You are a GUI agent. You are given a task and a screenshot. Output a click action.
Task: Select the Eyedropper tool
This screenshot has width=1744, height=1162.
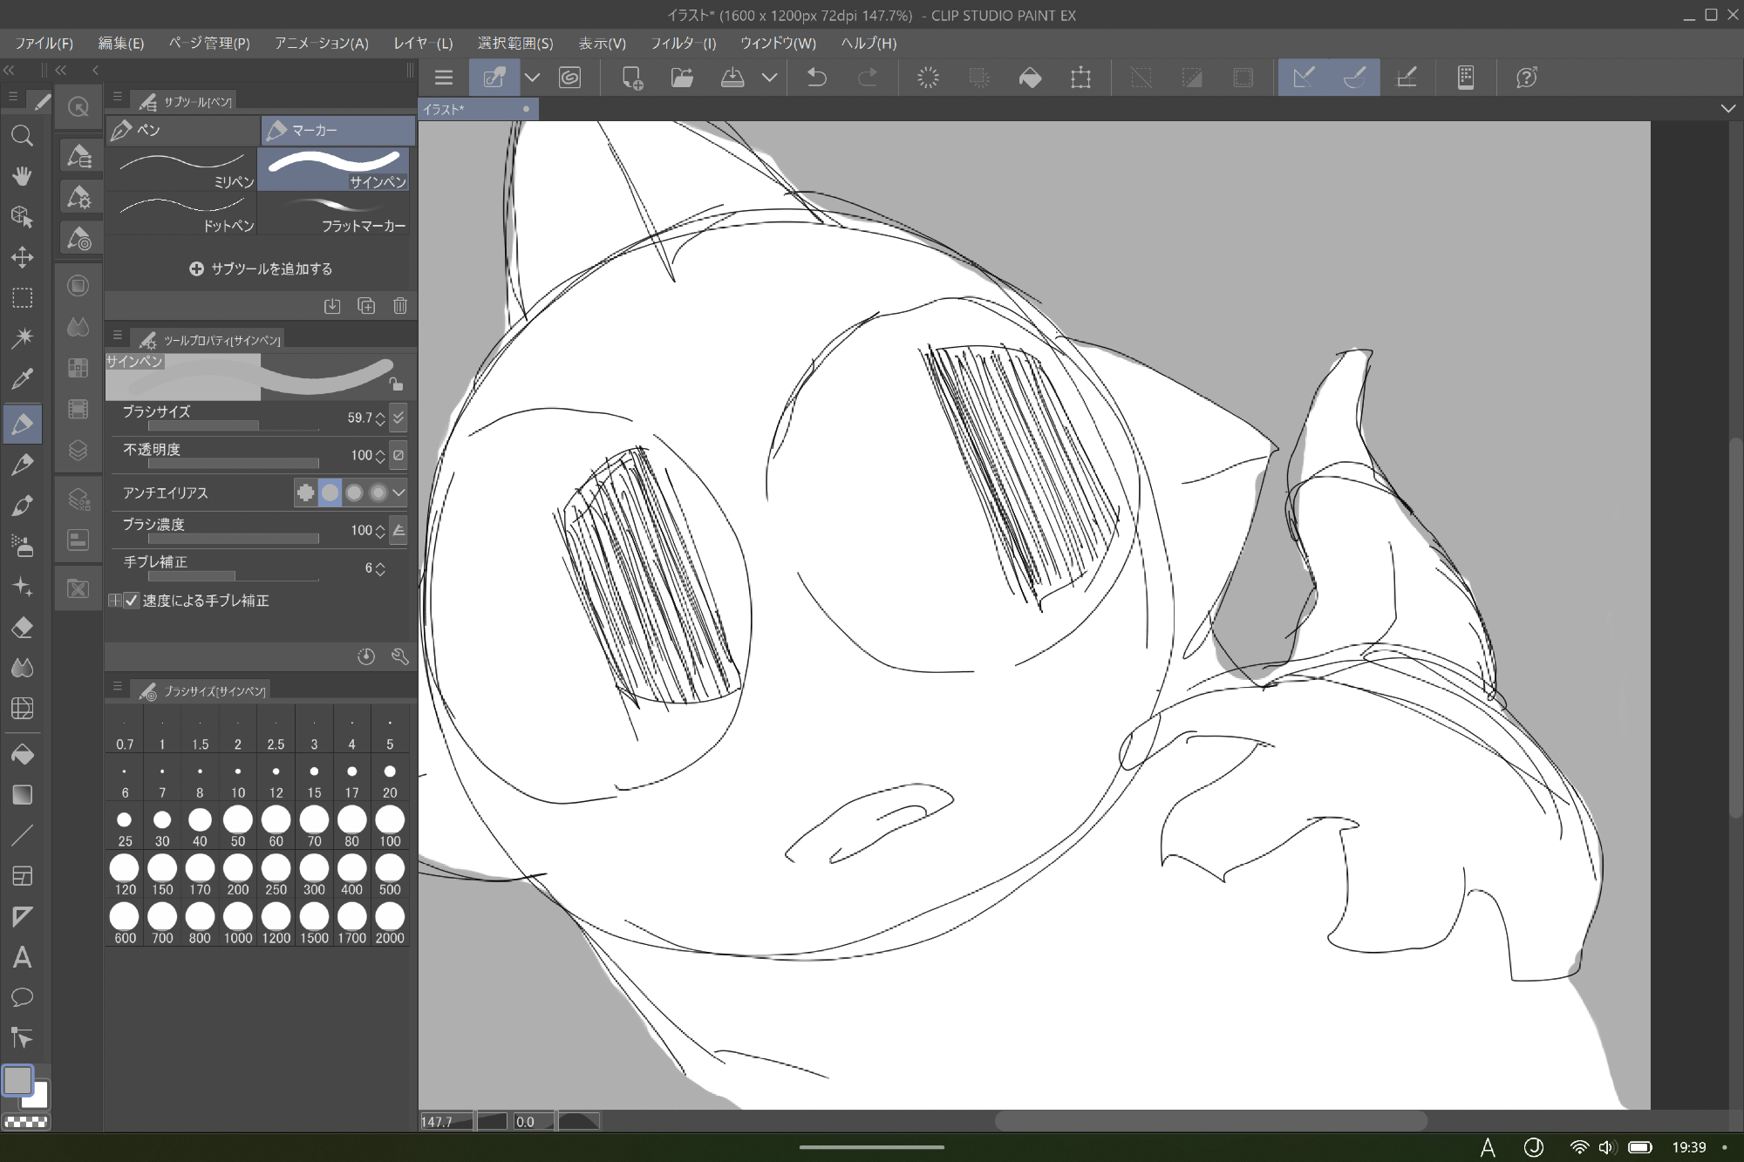[23, 378]
